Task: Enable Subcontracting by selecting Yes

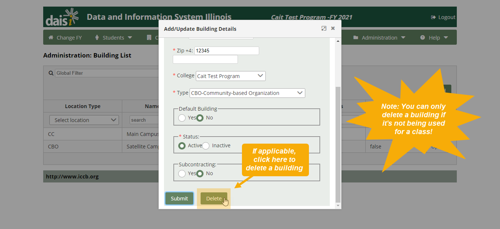Action: tap(182, 174)
